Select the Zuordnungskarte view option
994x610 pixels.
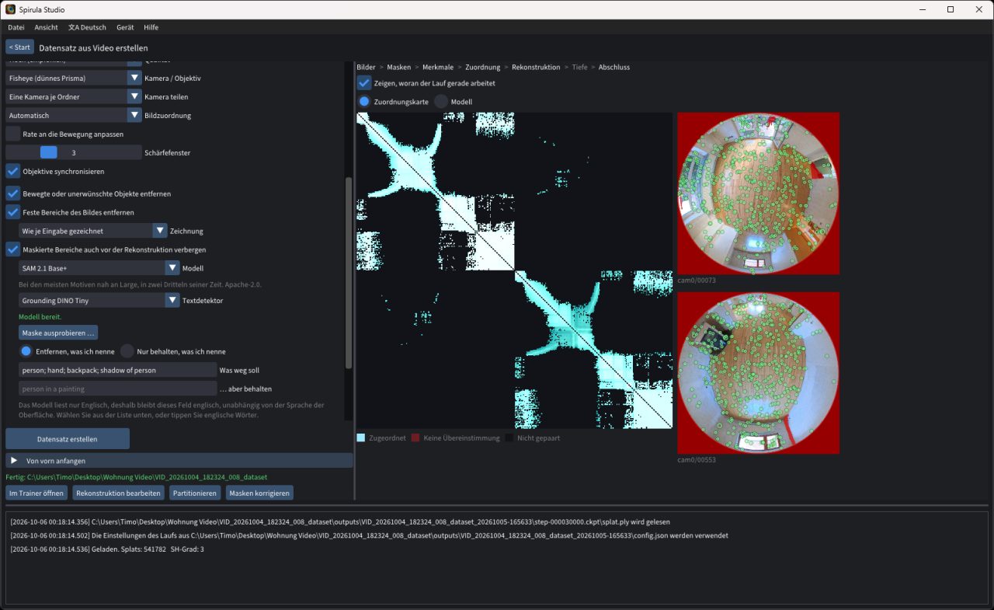pyautogui.click(x=364, y=101)
